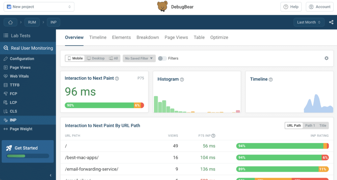Switch to the Page Views tab
The height and width of the screenshot is (180, 337).
[x=176, y=38]
